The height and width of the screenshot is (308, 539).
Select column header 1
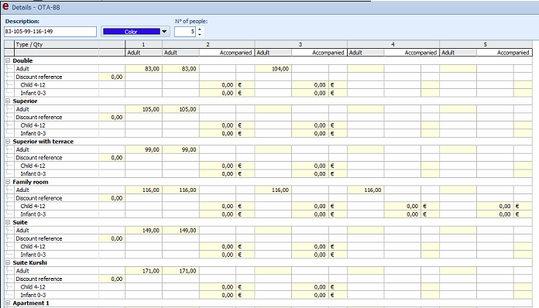(x=143, y=44)
